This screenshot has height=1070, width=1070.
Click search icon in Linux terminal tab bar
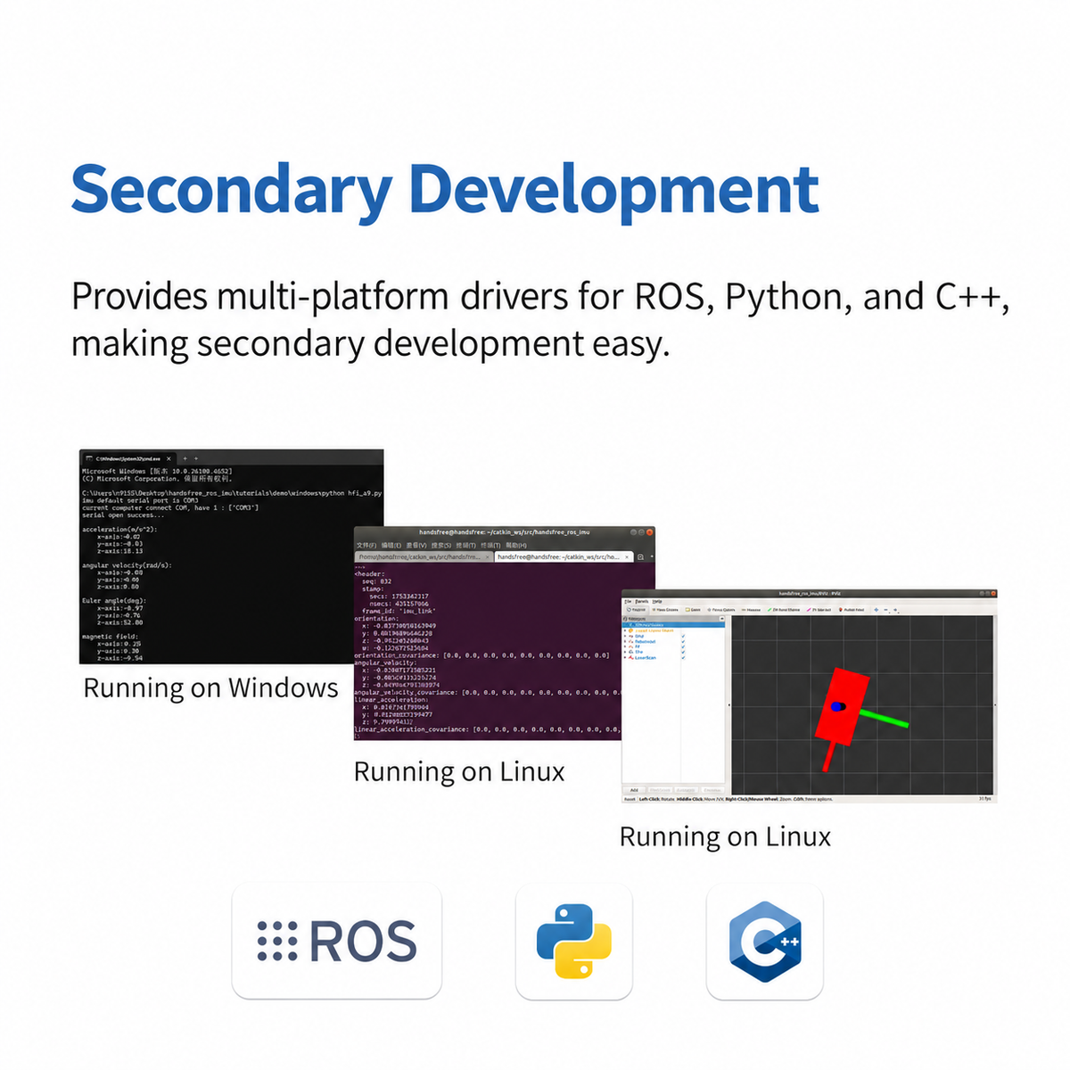pos(640,557)
